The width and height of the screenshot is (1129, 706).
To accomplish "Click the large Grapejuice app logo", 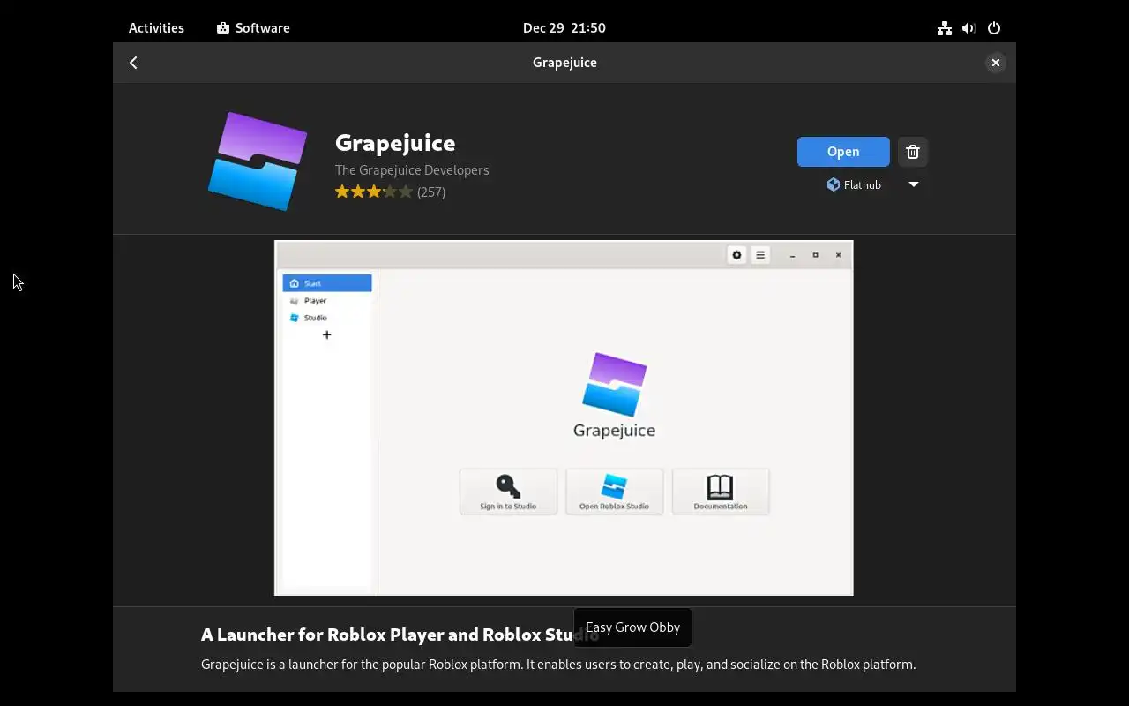I will pyautogui.click(x=258, y=161).
